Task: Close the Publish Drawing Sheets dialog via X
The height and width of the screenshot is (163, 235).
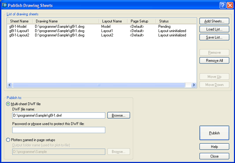Action: [230, 5]
